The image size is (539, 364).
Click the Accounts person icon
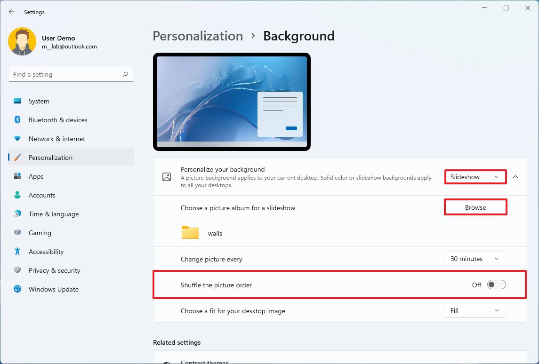click(17, 195)
